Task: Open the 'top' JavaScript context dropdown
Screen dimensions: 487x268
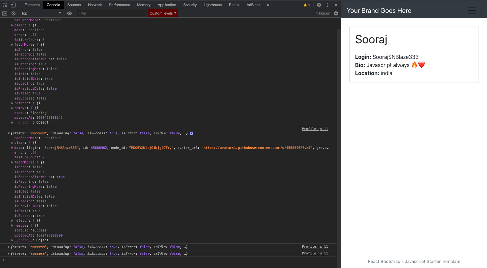Action: coord(41,13)
